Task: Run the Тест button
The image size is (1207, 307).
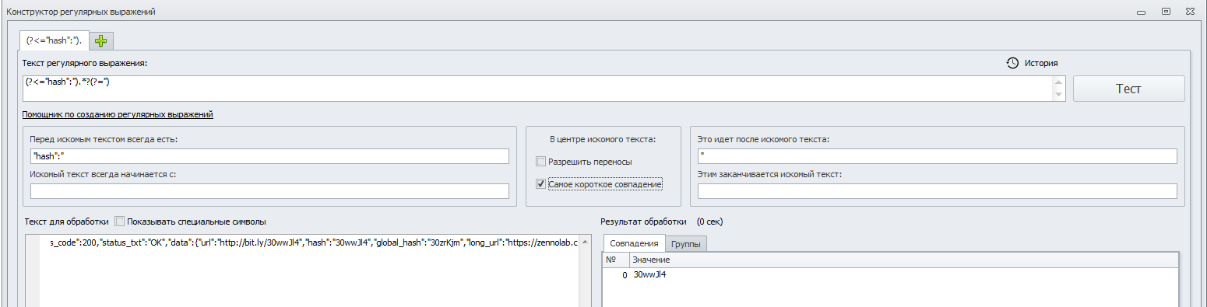Action: coord(1128,89)
